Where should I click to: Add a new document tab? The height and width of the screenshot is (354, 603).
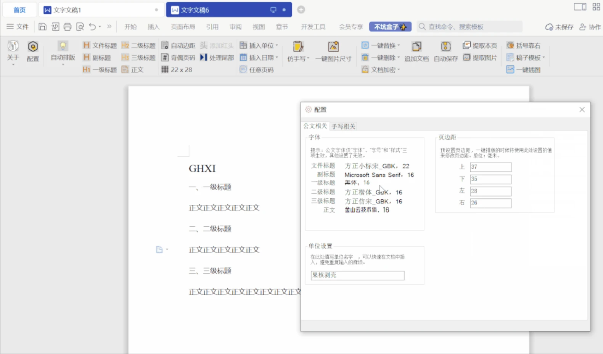click(x=301, y=10)
